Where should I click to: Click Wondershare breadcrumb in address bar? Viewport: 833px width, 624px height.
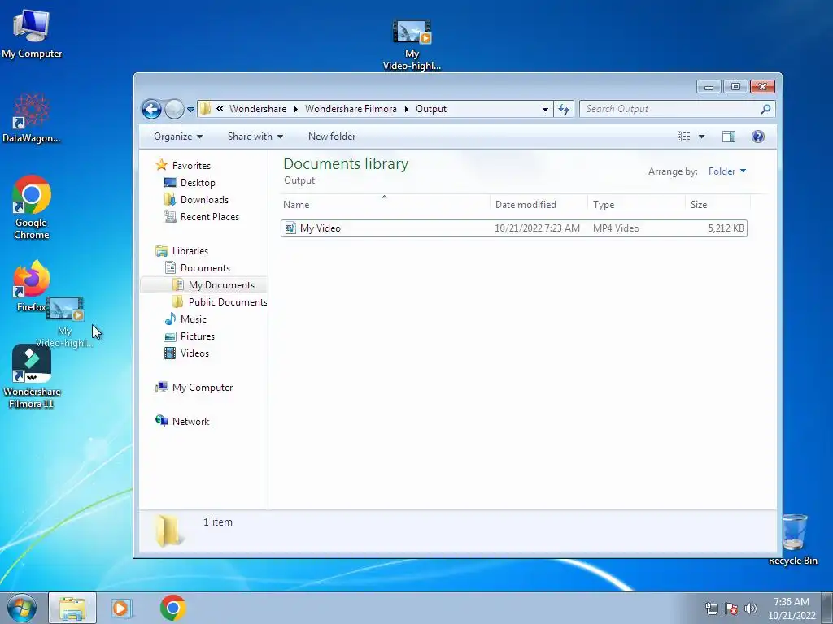pyautogui.click(x=258, y=109)
